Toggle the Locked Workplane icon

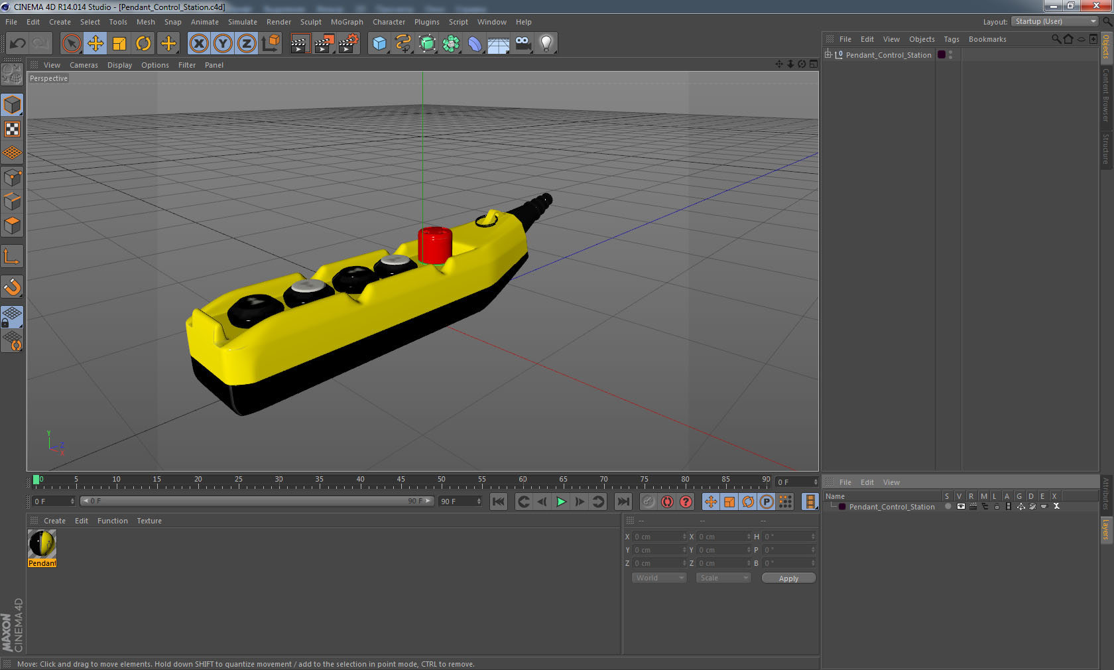(x=12, y=316)
